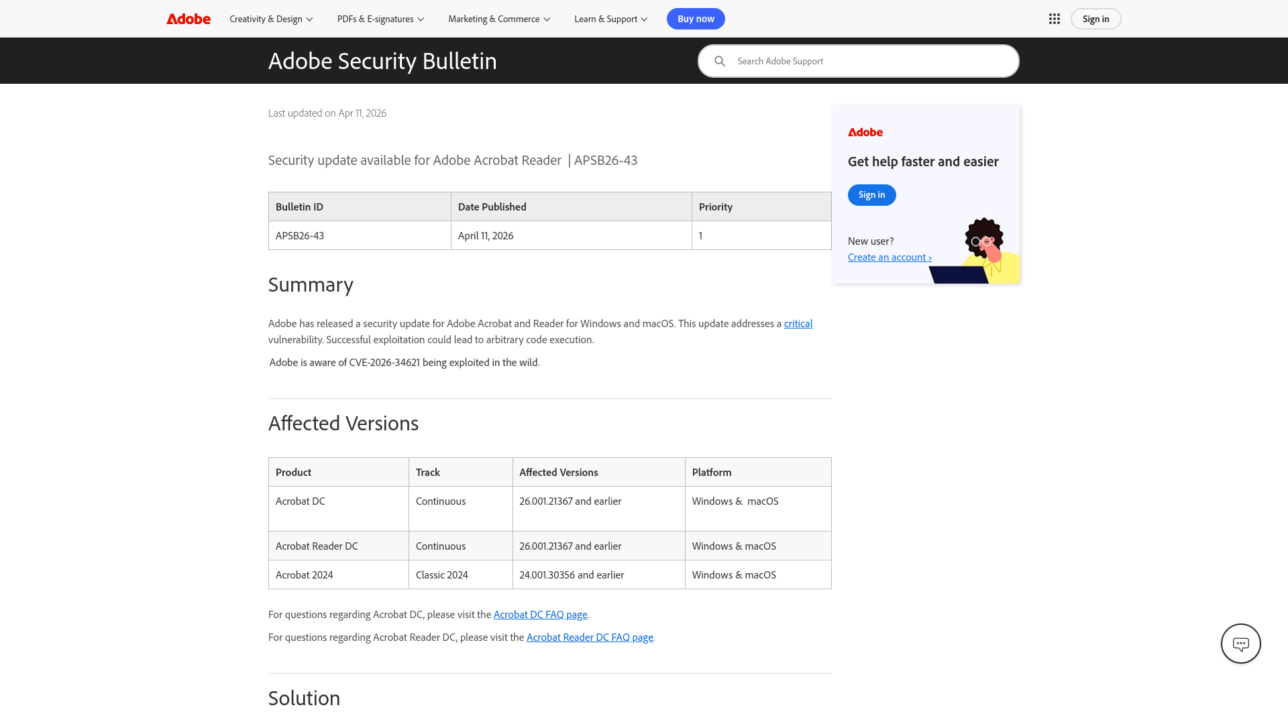1288x724 pixels.
Task: Open the chat support bubble icon
Action: (x=1240, y=643)
